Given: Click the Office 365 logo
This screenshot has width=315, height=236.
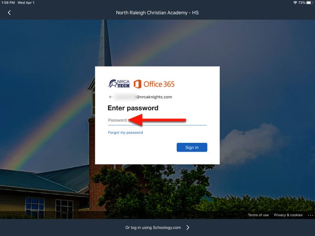Looking at the screenshot, I should 154,84.
